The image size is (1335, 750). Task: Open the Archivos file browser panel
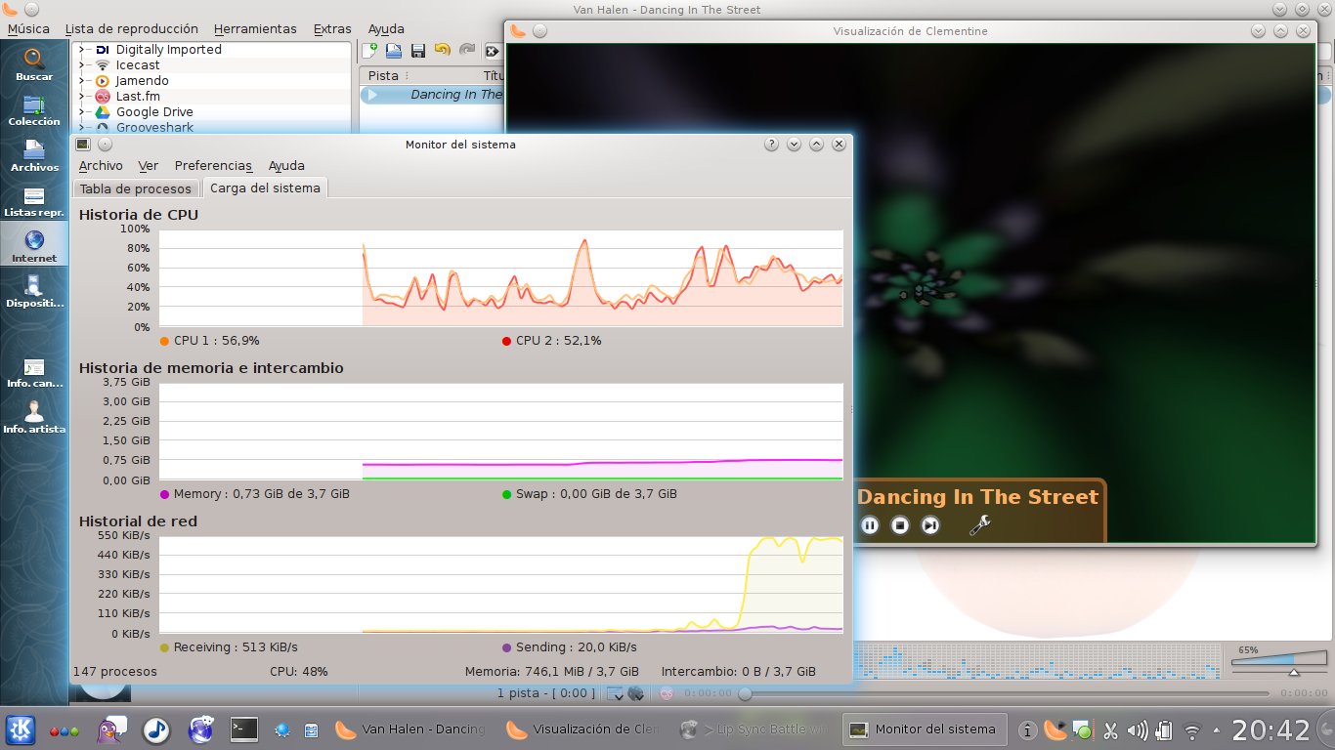(x=34, y=156)
